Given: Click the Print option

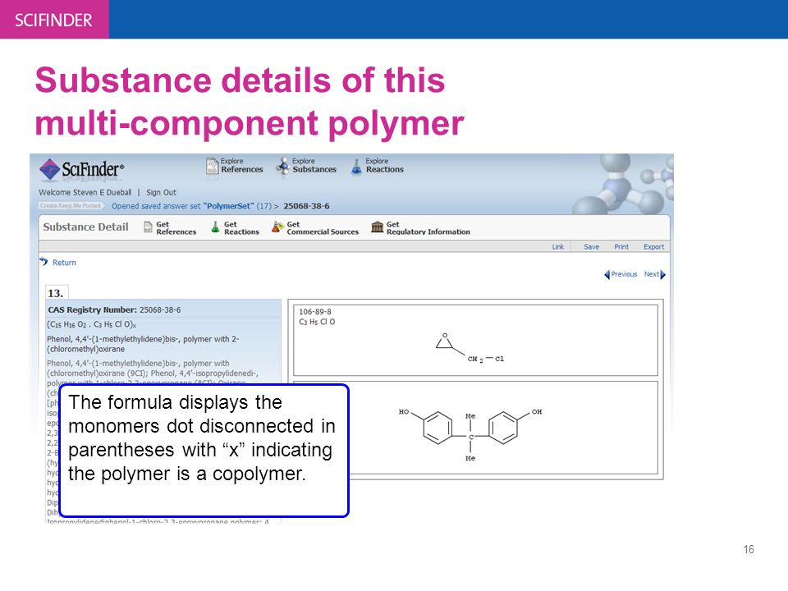Looking at the screenshot, I should pos(621,247).
